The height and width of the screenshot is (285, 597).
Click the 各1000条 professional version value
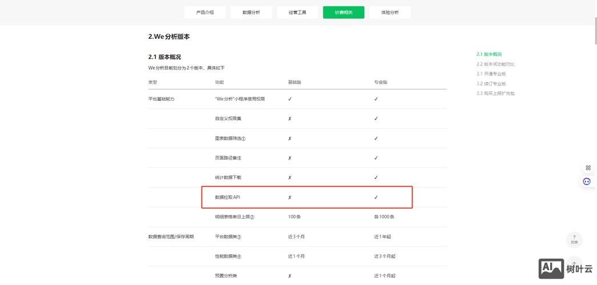[x=384, y=217]
